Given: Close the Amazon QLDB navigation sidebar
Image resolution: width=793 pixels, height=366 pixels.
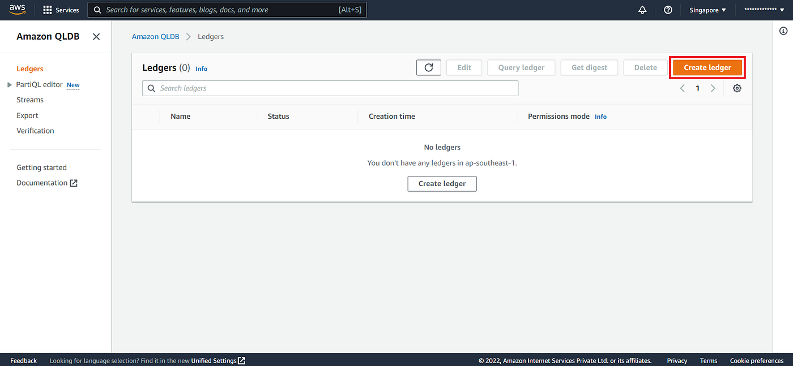Looking at the screenshot, I should coord(96,36).
